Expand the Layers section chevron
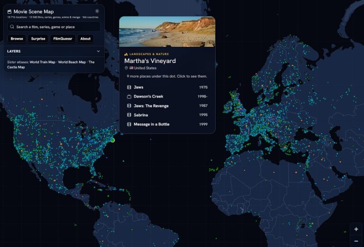The image size is (364, 247). click(x=98, y=51)
